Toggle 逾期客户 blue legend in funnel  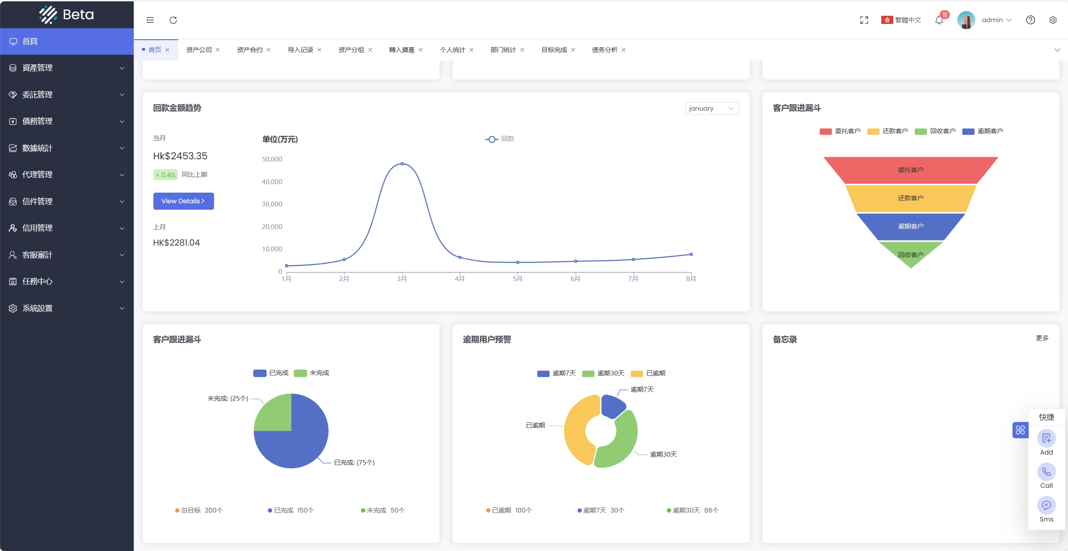pos(983,131)
